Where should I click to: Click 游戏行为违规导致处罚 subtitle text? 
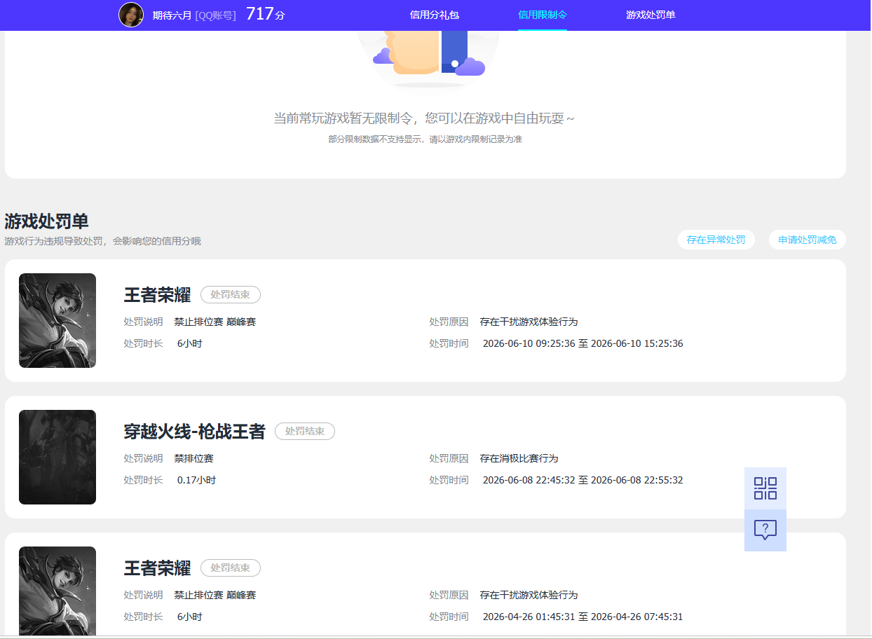pyautogui.click(x=103, y=241)
